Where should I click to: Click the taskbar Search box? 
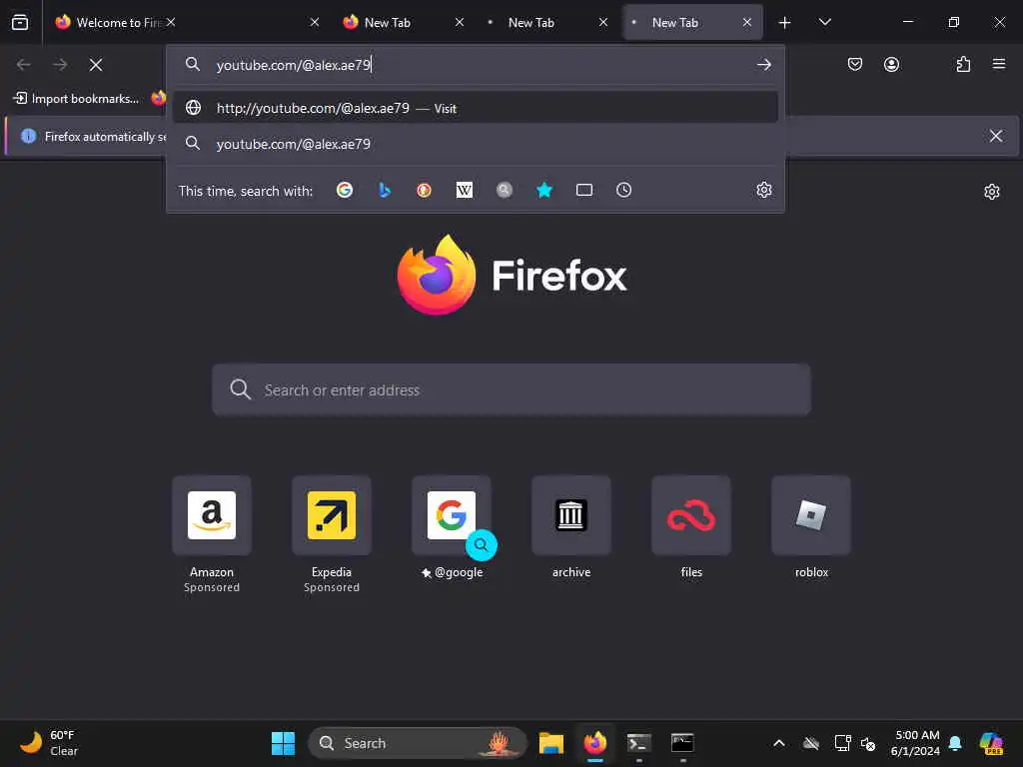pos(417,743)
